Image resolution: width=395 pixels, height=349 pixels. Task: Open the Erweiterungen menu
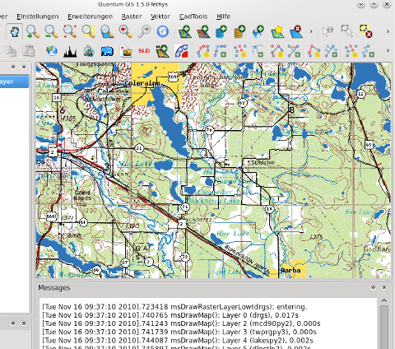click(x=91, y=16)
